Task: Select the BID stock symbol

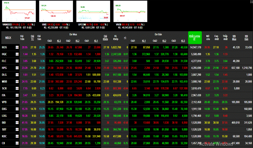Action: (4, 122)
